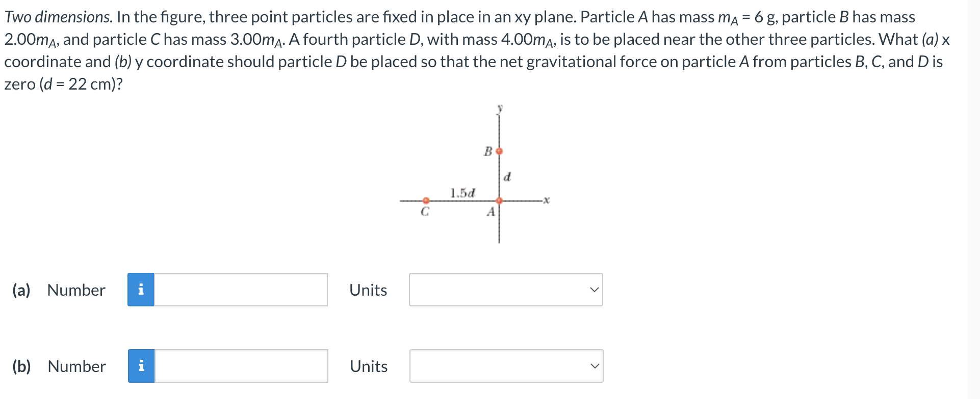
Task: Click inside the answer field for part (b)
Action: click(240, 366)
